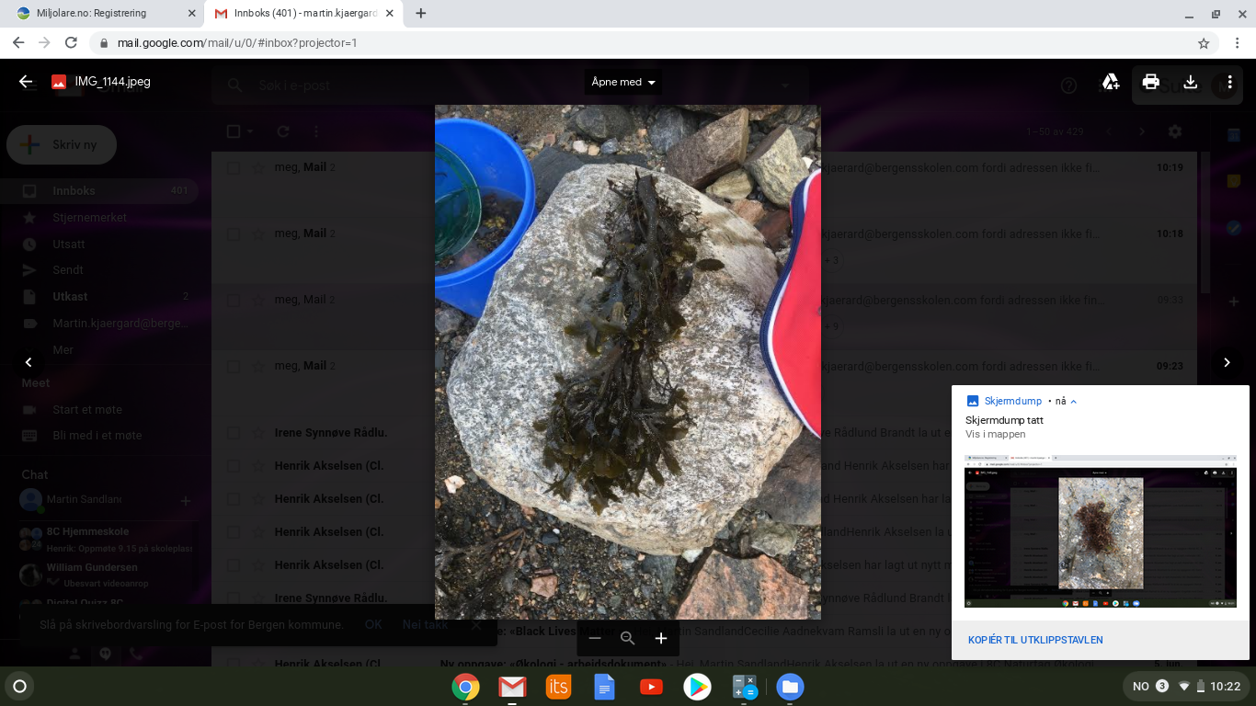Open 'Vis i mappen' in notification
This screenshot has height=706, width=1256.
point(995,434)
